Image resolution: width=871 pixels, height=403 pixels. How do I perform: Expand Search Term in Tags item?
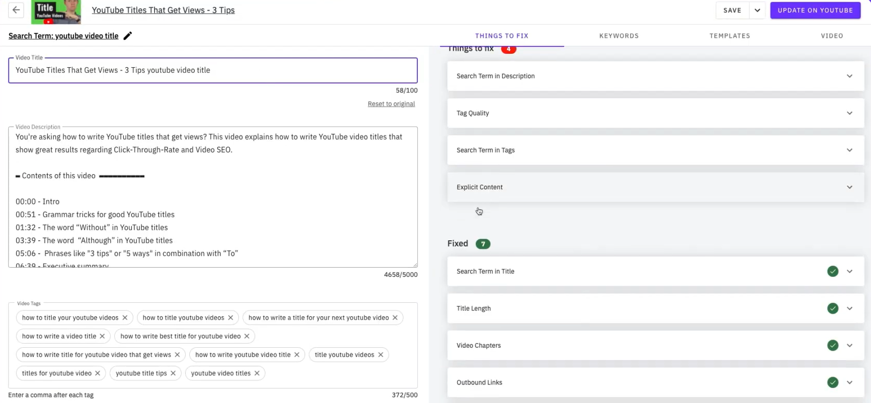click(x=655, y=150)
